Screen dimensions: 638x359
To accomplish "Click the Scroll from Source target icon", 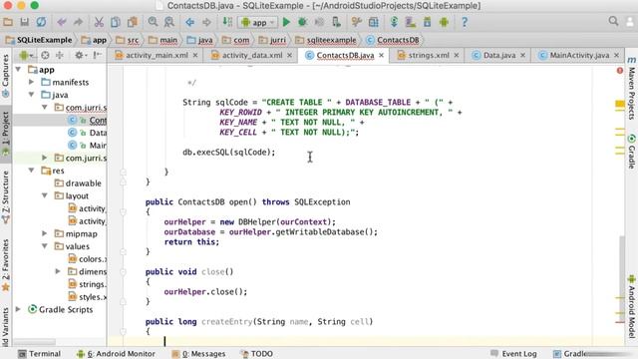I will coord(45,55).
